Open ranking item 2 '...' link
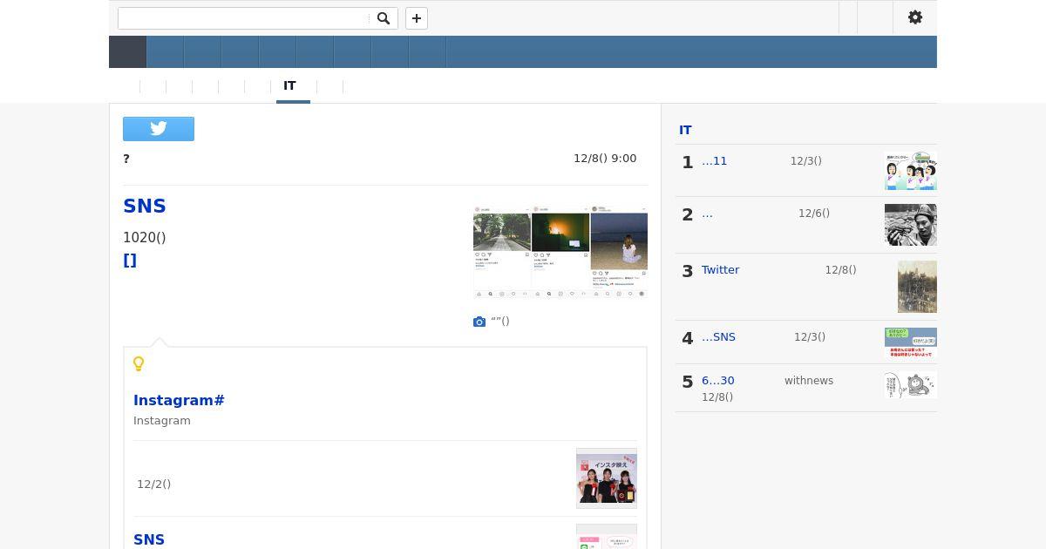This screenshot has width=1046, height=549. tap(707, 213)
